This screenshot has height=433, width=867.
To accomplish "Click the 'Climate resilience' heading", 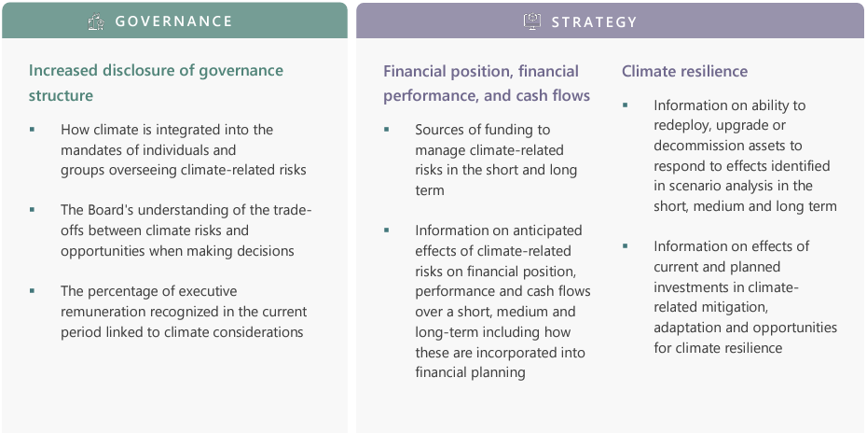I will [x=684, y=72].
